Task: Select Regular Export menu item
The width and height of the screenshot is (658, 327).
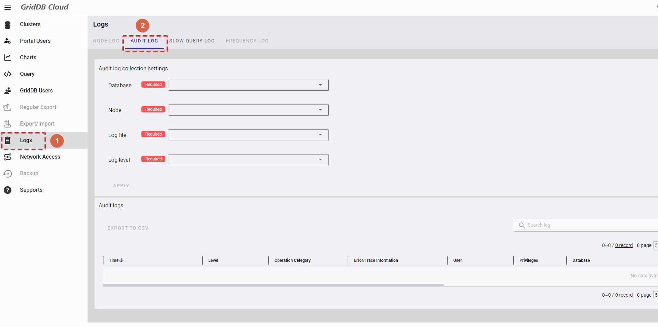Action: click(38, 107)
